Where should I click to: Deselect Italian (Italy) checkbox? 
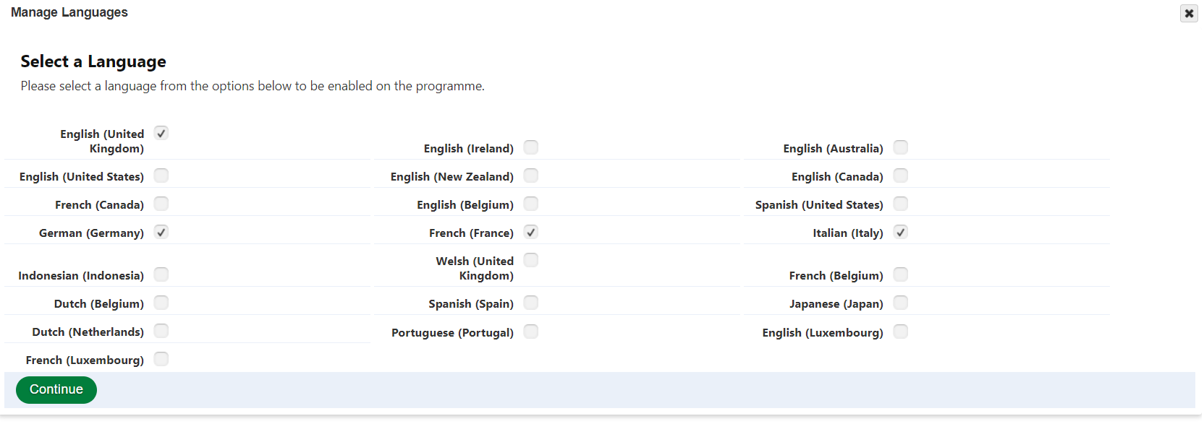[x=901, y=232]
